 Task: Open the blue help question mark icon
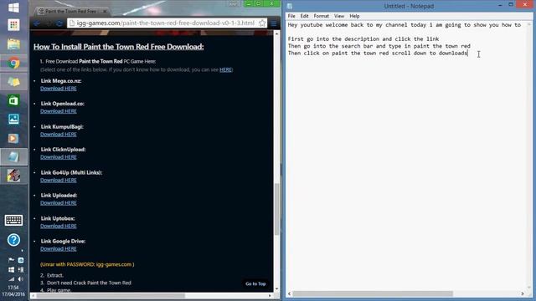13,240
